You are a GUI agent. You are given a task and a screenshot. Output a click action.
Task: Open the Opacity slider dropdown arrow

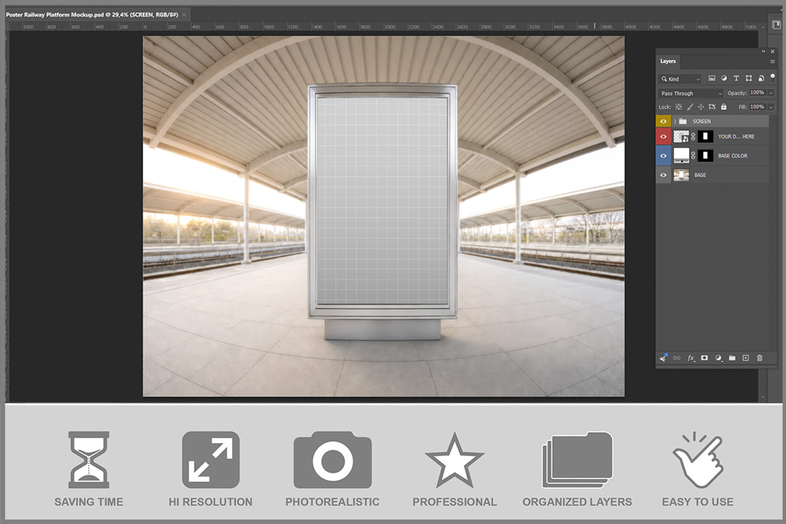[x=771, y=93]
